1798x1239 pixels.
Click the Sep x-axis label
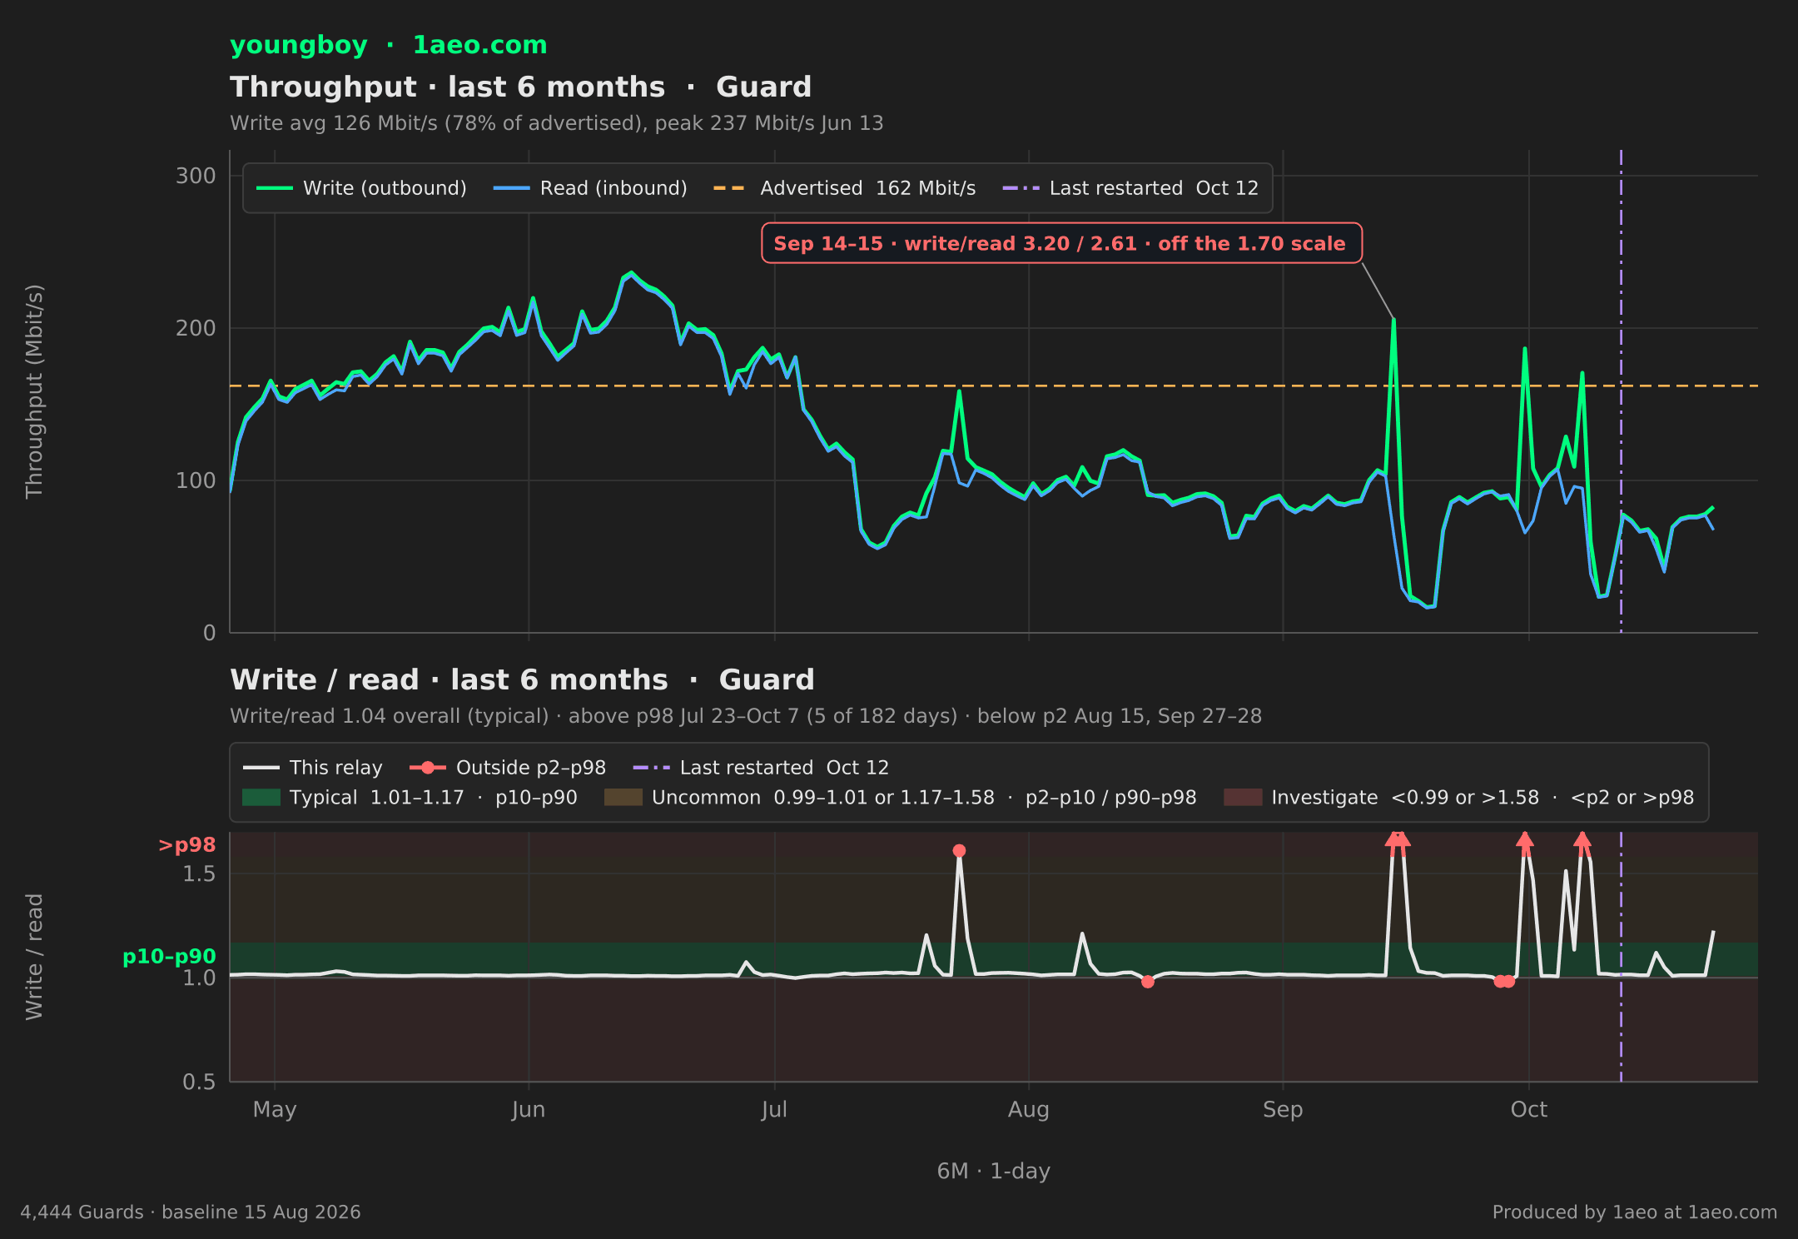point(1283,1109)
